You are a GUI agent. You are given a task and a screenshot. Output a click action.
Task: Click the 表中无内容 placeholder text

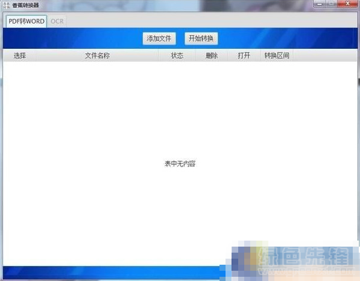[180, 163]
